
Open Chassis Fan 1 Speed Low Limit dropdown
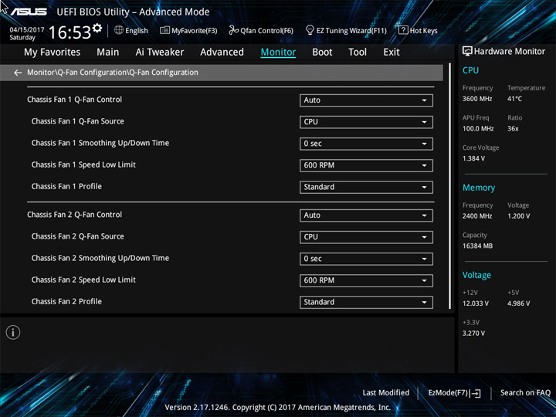[366, 165]
